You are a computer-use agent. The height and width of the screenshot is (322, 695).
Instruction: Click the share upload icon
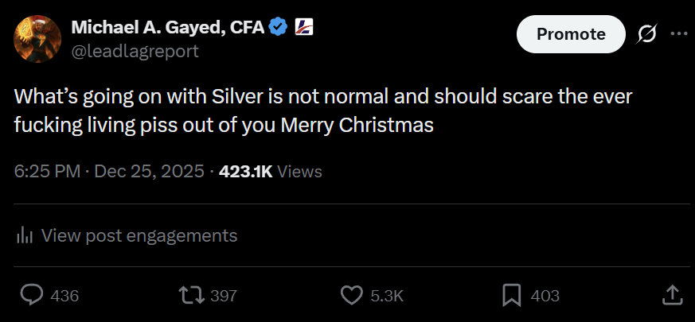pyautogui.click(x=673, y=295)
